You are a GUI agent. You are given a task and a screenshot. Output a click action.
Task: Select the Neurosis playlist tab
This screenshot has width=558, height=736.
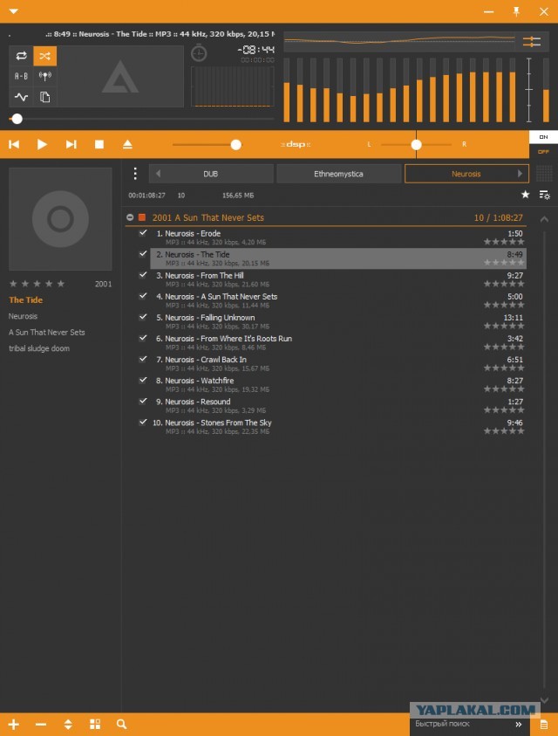[x=466, y=174]
